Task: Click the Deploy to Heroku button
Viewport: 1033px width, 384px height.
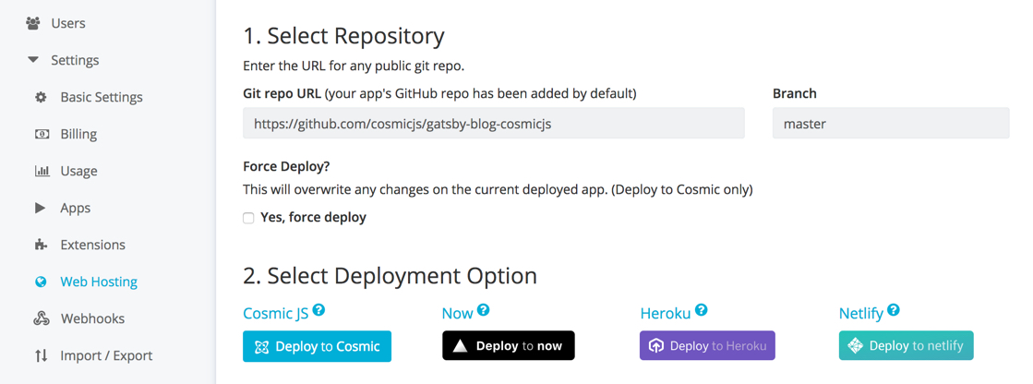Action: (x=707, y=346)
